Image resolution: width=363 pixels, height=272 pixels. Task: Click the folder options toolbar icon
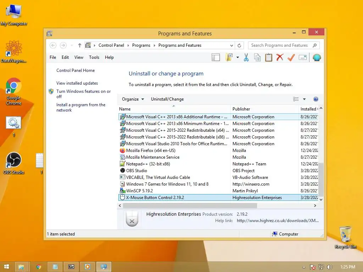tap(229, 57)
